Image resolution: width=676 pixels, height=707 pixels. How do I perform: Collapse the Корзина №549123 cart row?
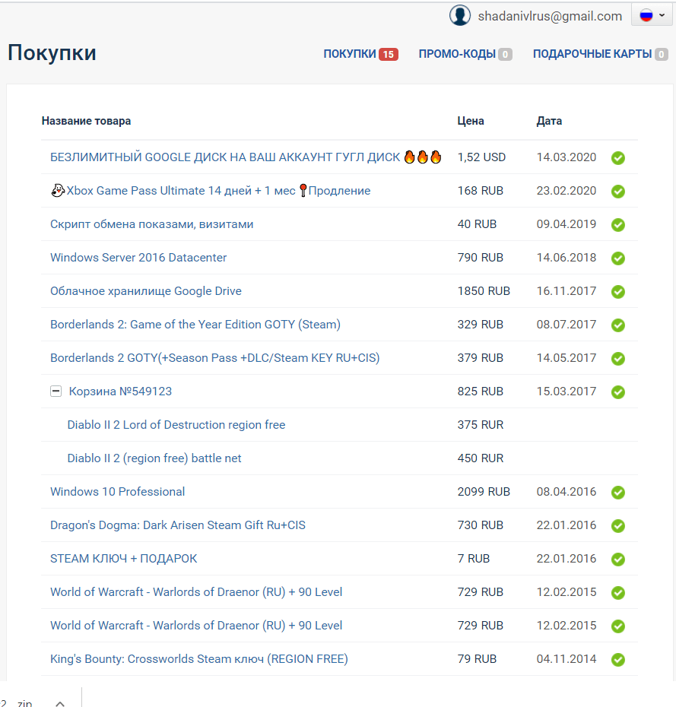tap(56, 392)
